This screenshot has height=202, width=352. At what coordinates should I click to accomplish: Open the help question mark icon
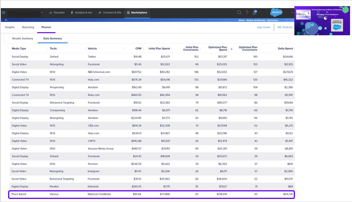(247, 13)
